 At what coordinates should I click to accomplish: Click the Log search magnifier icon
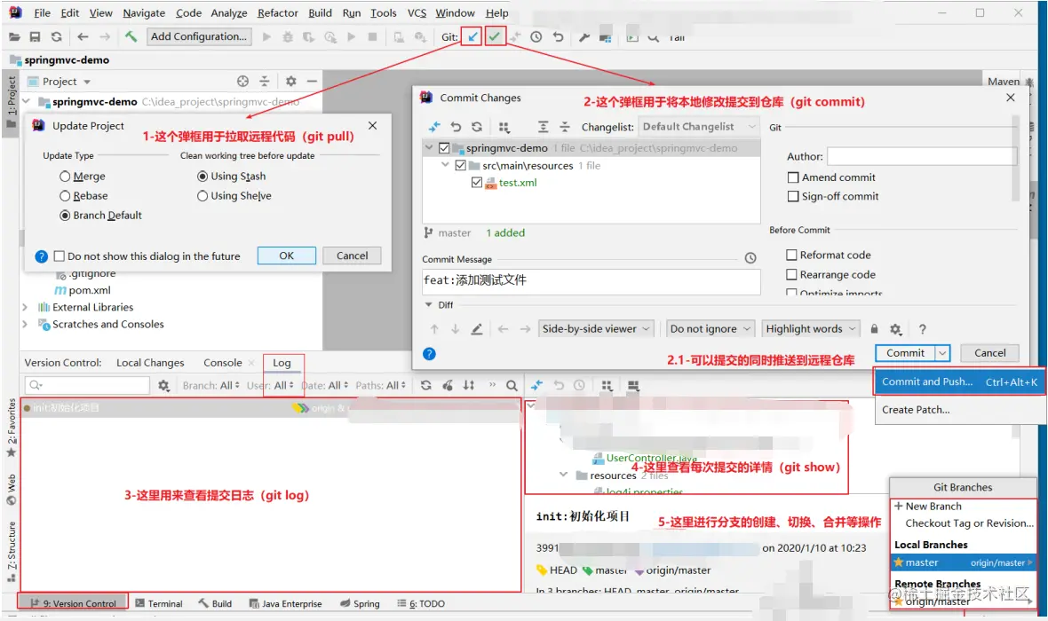point(512,385)
